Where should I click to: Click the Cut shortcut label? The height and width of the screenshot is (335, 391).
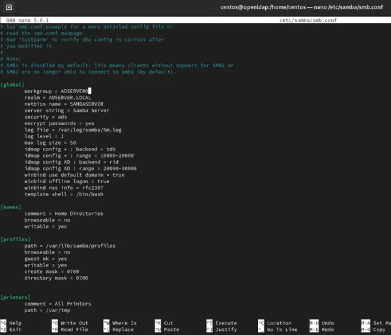169,323
